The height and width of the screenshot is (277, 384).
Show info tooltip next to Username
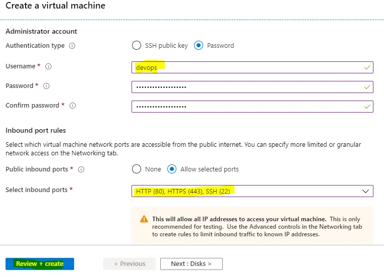pos(48,66)
